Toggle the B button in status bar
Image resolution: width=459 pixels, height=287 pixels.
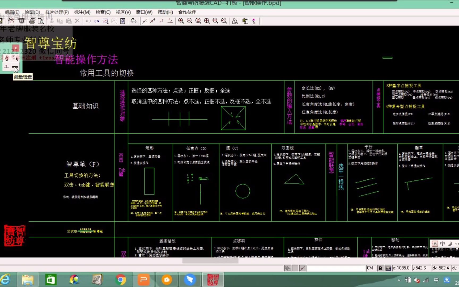pyautogui.click(x=380, y=268)
